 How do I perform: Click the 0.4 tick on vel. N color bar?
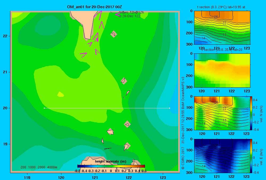255,100
